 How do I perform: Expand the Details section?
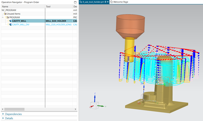point(8,118)
